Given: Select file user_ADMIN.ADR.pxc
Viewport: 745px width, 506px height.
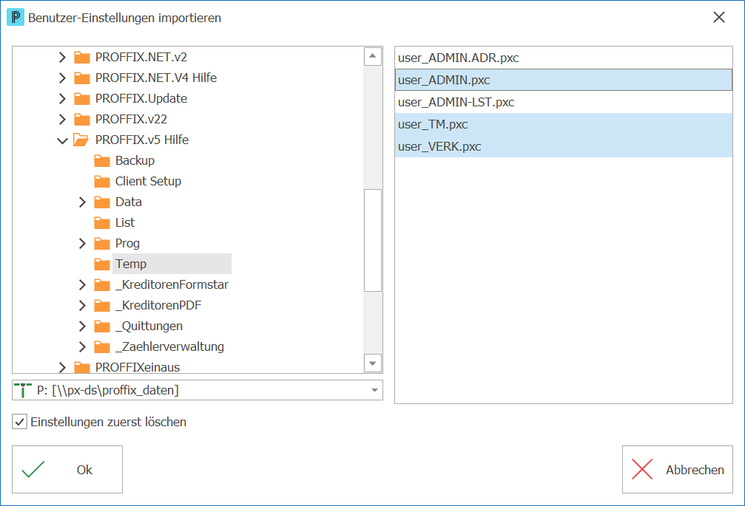Looking at the screenshot, I should click(x=564, y=58).
